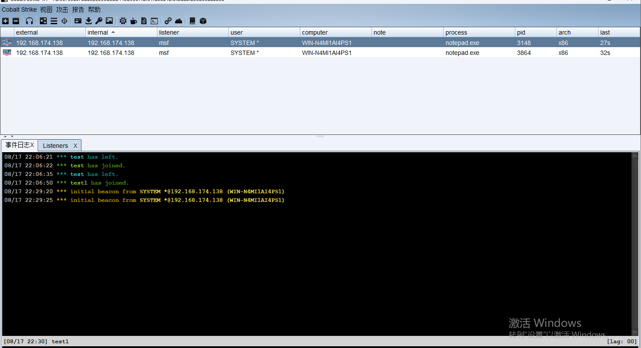Sort by the external column header

50,32
